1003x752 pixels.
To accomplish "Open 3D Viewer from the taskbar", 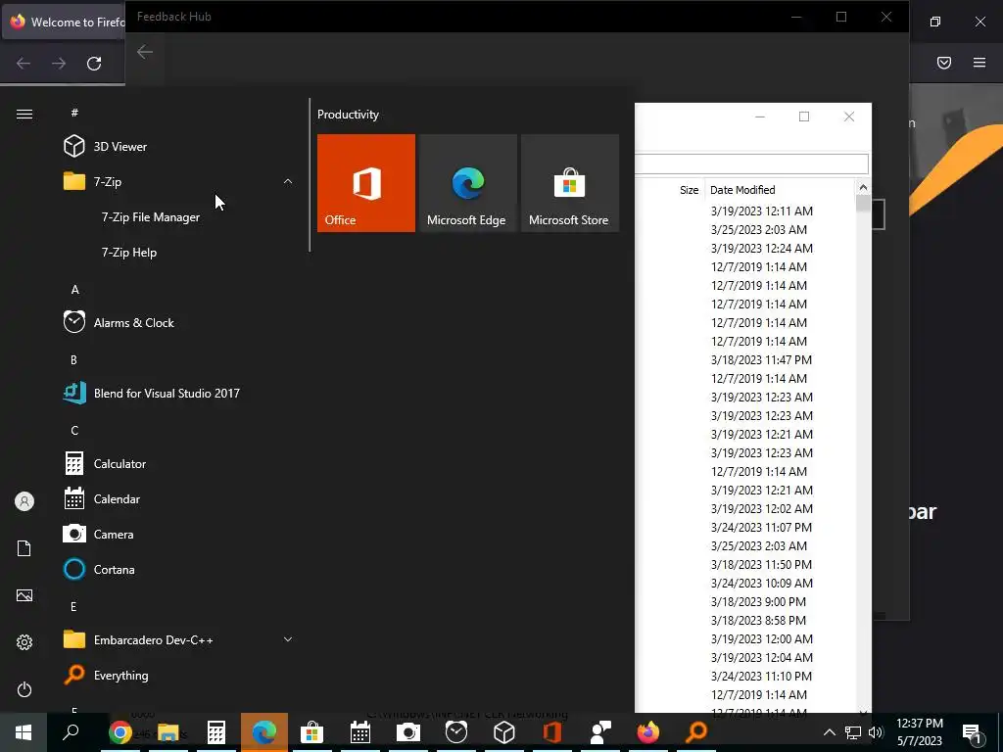I will [504, 731].
